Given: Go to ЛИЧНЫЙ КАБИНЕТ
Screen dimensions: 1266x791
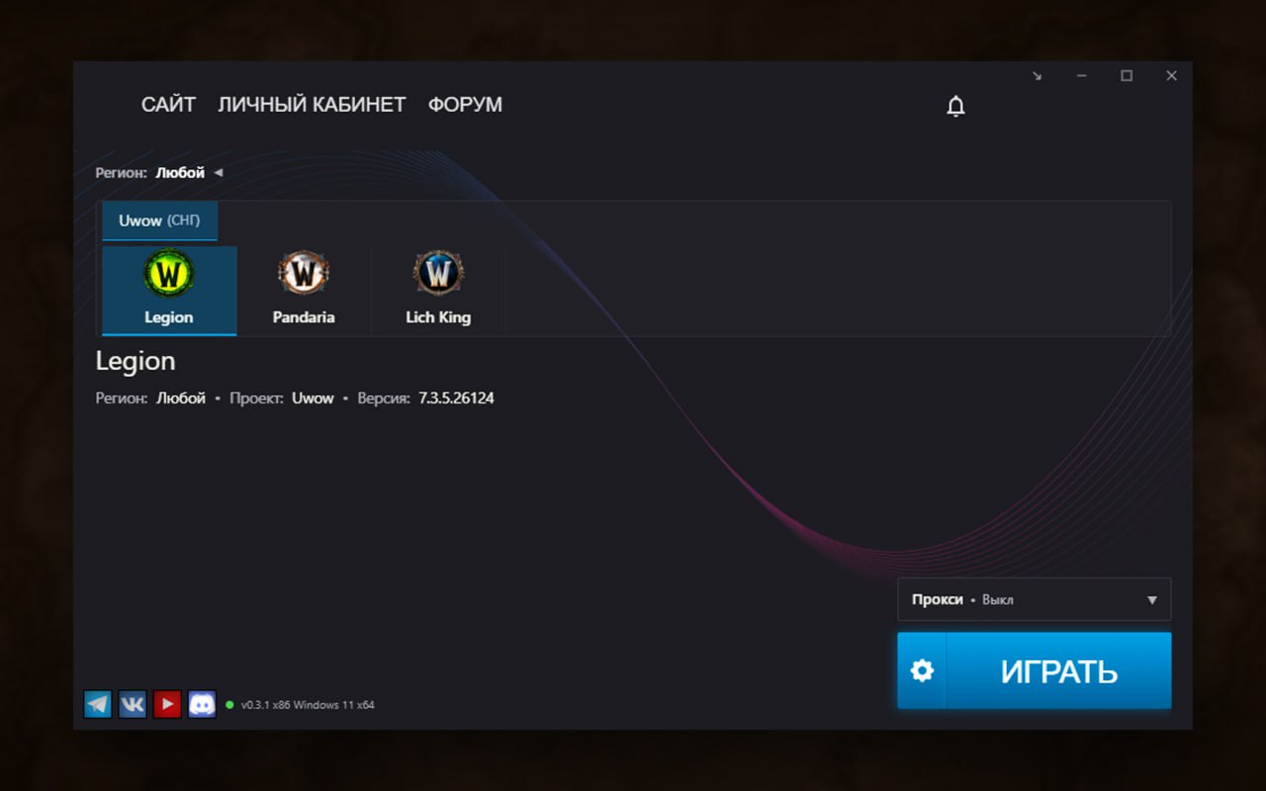Looking at the screenshot, I should pos(312,105).
